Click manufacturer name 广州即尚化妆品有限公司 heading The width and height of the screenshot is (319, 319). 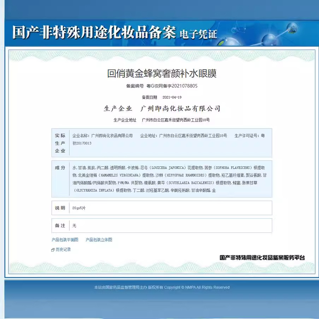pyautogui.click(x=180, y=108)
